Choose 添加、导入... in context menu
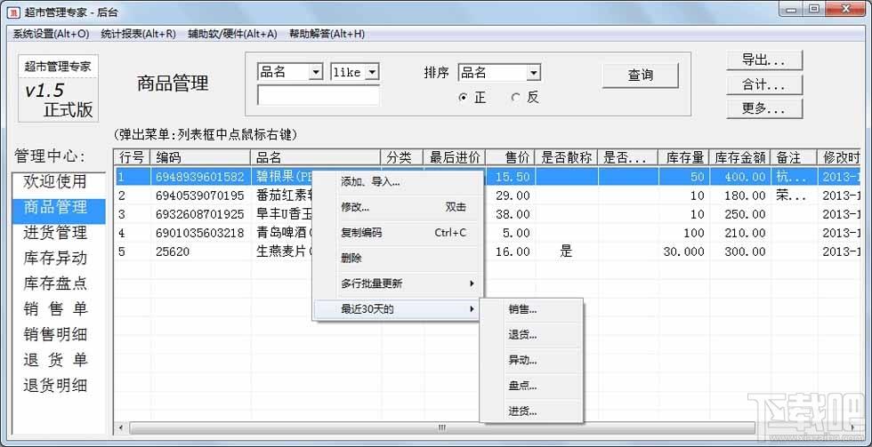Screen dimensions: 872x447 (398, 182)
